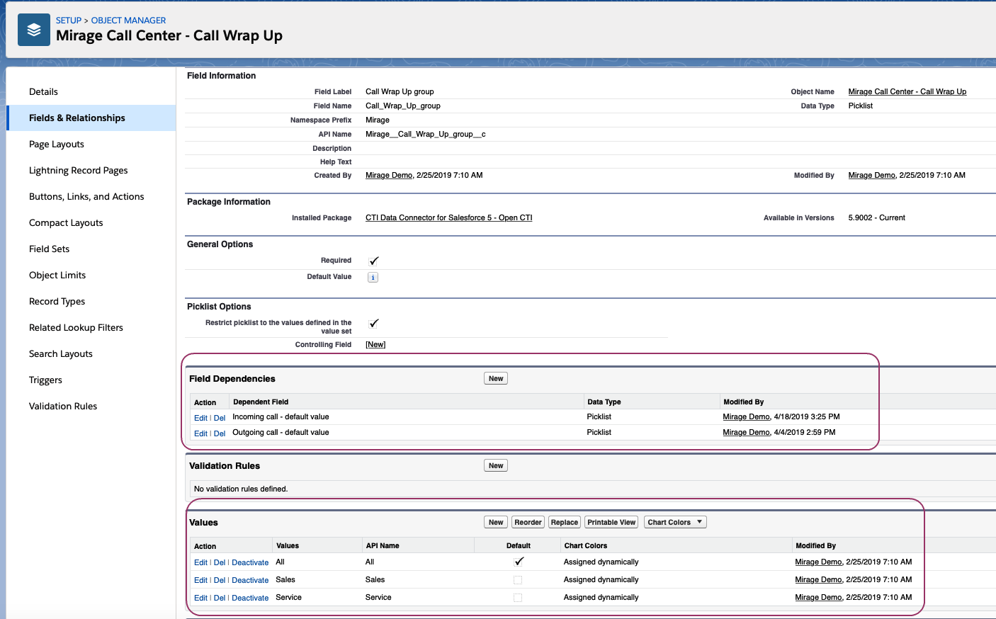Click the Required checkmark indicator

374,261
